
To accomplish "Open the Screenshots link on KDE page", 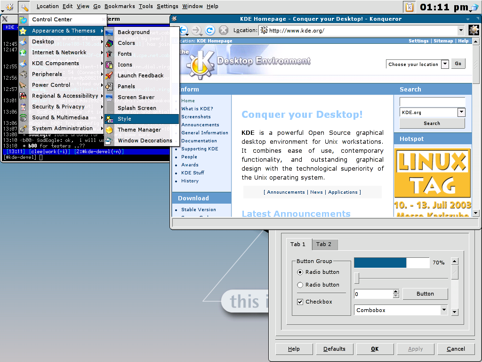I will coord(196,117).
